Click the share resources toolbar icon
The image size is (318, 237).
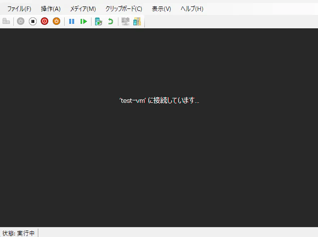(137, 21)
